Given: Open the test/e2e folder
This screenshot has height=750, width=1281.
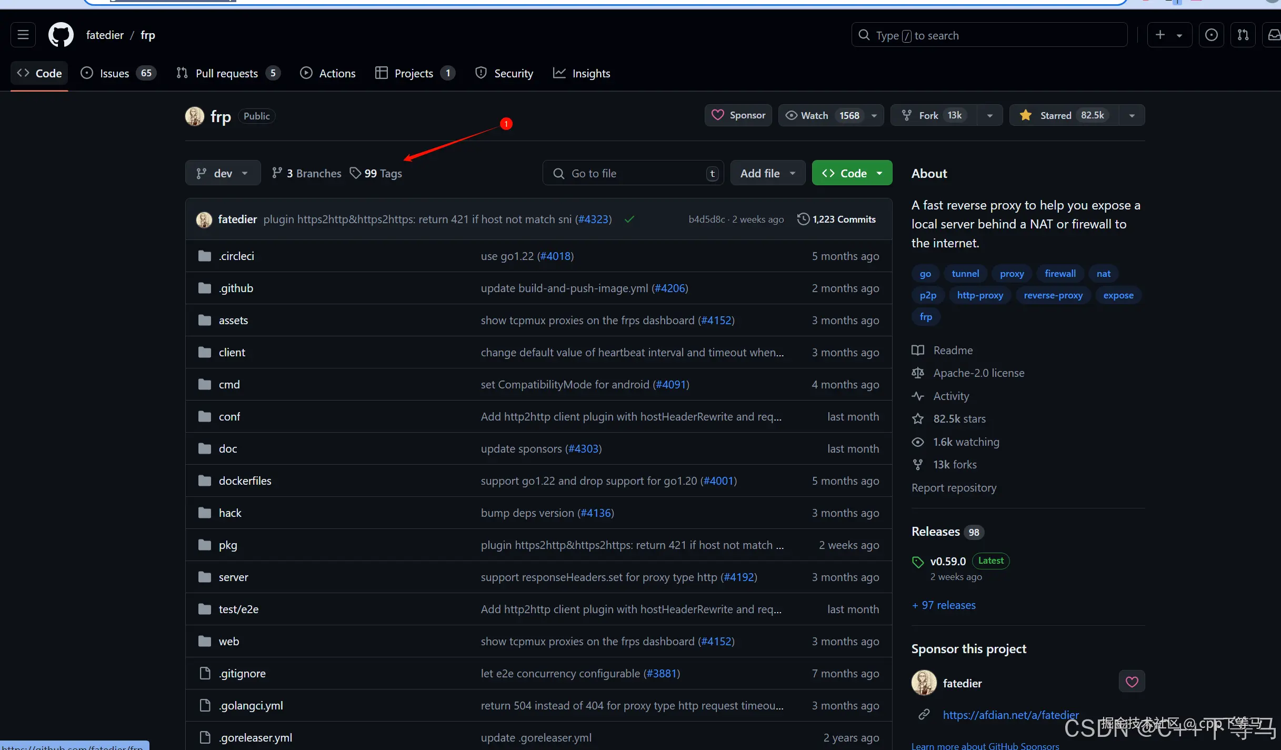Looking at the screenshot, I should click(x=239, y=609).
